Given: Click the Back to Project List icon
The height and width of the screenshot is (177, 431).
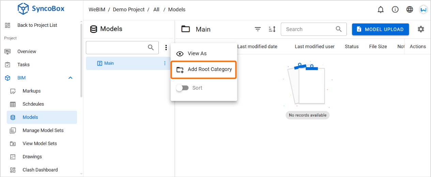Looking at the screenshot, I should [x=7, y=25].
